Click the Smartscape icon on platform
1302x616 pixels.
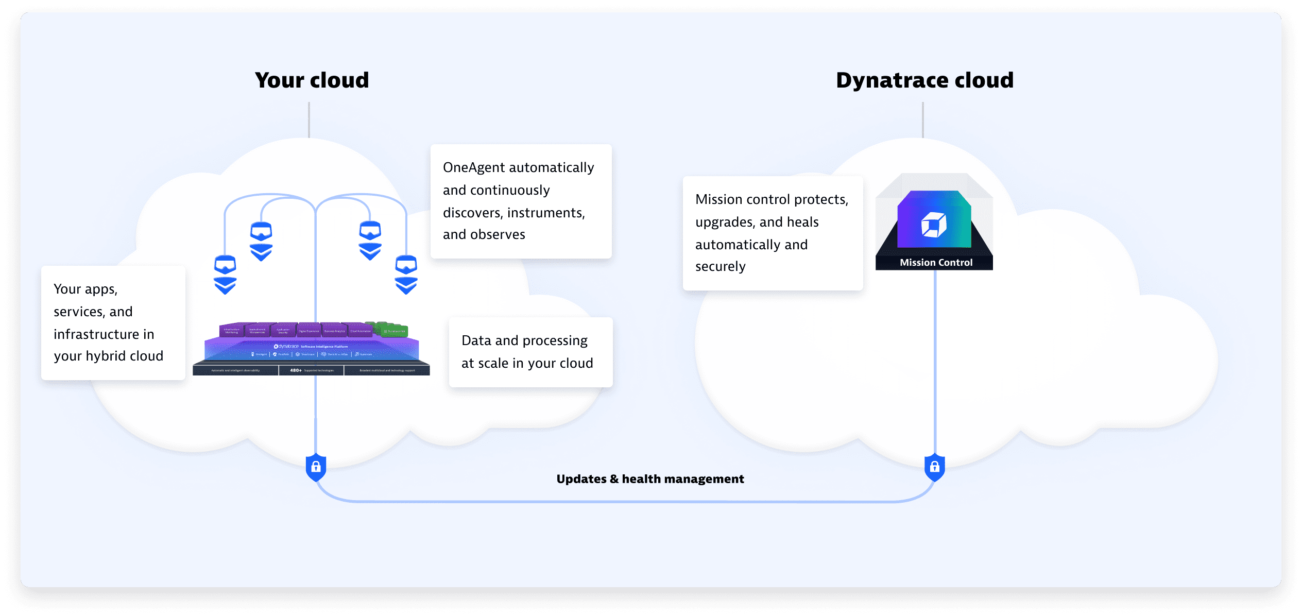(298, 354)
